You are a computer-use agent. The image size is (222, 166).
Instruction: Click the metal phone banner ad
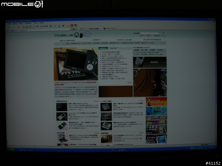[150, 62]
